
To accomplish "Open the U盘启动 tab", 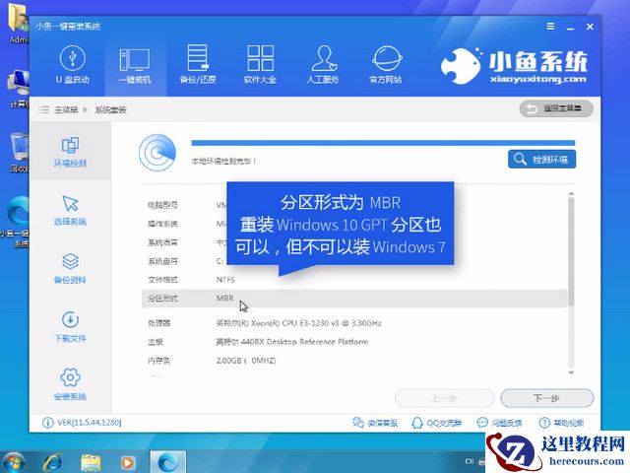I will pos(72,64).
